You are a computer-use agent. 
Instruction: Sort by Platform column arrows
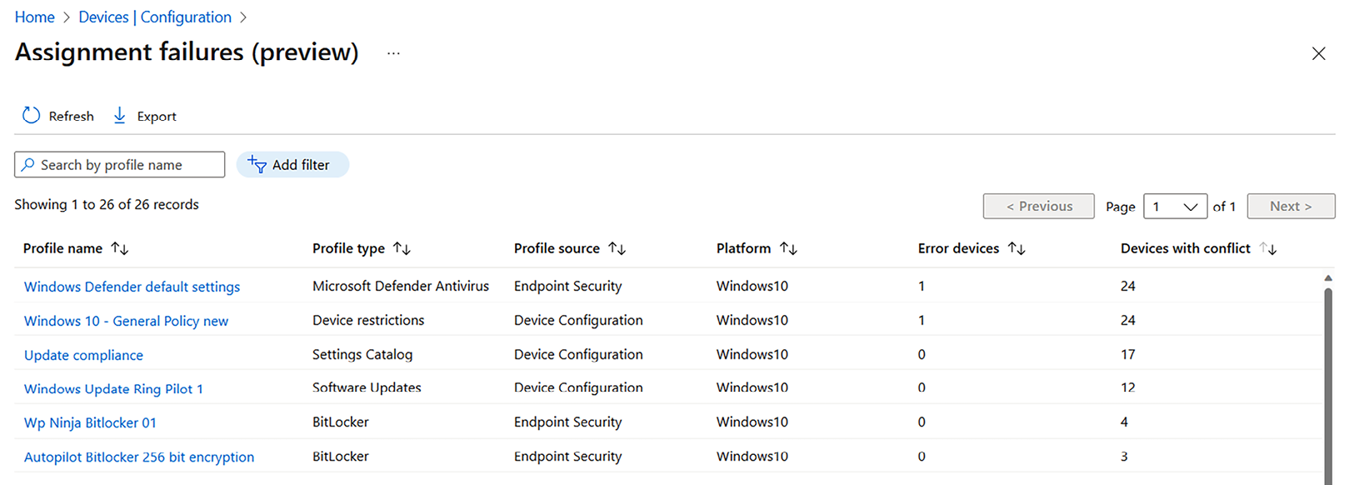[788, 248]
